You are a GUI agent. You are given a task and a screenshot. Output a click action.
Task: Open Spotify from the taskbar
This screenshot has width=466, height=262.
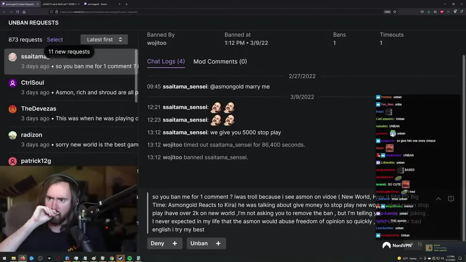point(130,258)
